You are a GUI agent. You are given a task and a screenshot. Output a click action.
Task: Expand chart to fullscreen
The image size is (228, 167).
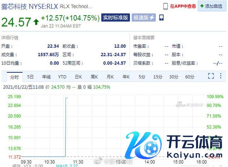click(211, 76)
